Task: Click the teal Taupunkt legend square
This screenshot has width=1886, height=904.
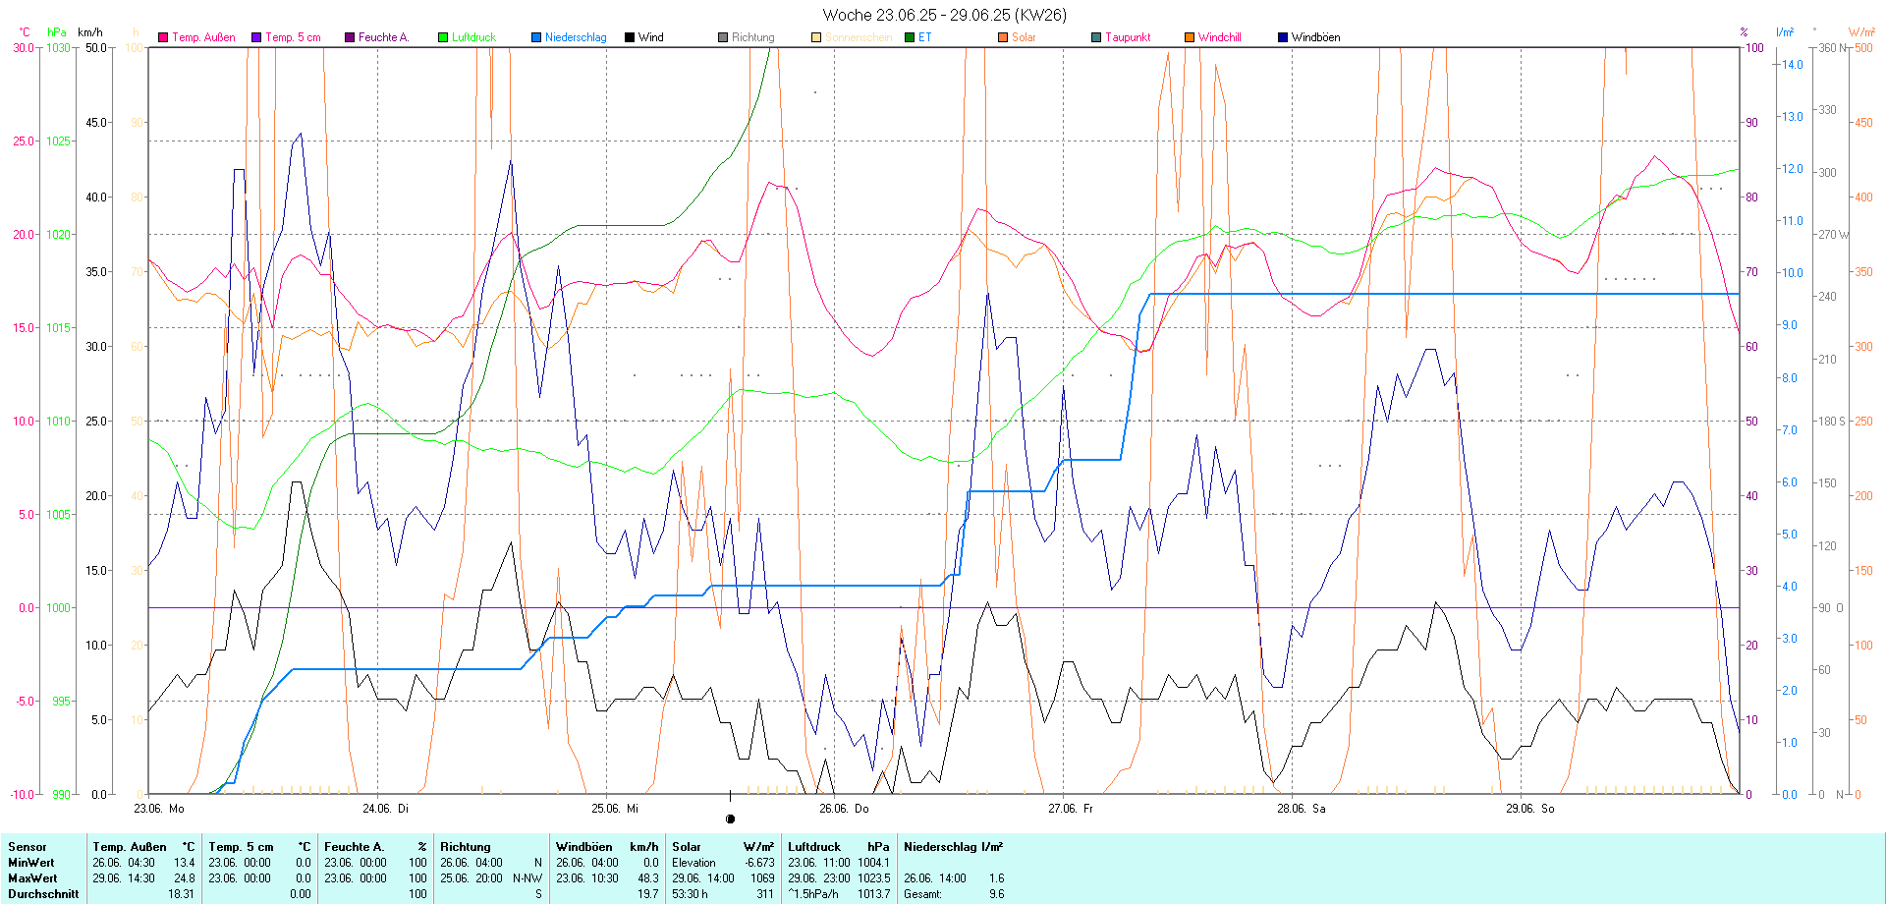Action: pos(1096,37)
